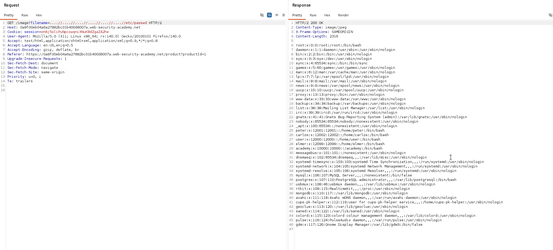This screenshot has width=553, height=250.
Task: Open the Response Render tab
Action: (x=343, y=15)
